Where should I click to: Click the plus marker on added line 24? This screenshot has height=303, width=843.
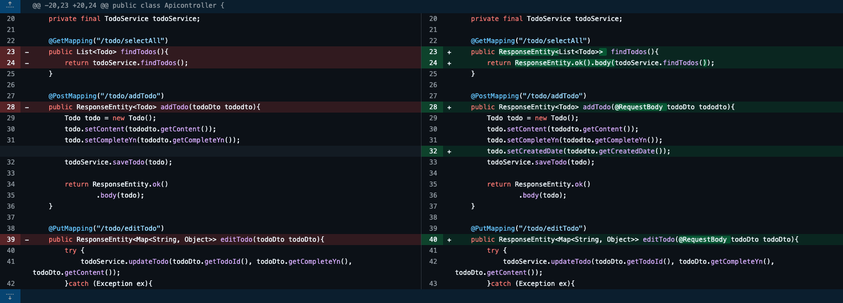click(449, 63)
